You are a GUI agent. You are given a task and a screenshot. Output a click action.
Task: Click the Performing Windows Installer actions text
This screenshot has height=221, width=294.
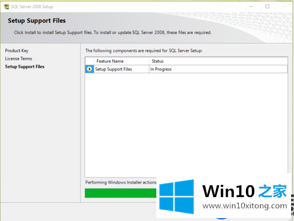(x=121, y=182)
